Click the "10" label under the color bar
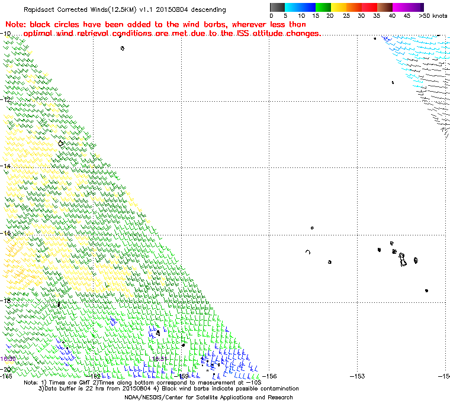 pyautogui.click(x=301, y=16)
